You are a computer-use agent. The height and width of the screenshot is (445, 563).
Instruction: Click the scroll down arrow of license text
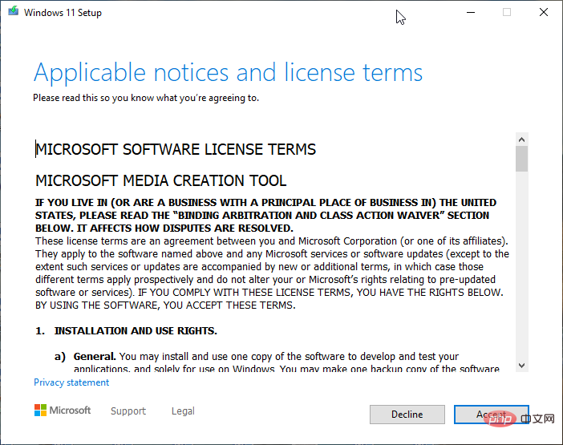pyautogui.click(x=522, y=366)
